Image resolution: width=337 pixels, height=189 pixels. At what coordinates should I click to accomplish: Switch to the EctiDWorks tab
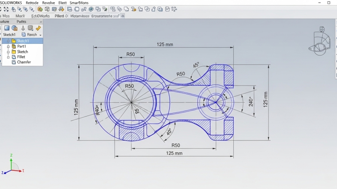[x=40, y=16]
